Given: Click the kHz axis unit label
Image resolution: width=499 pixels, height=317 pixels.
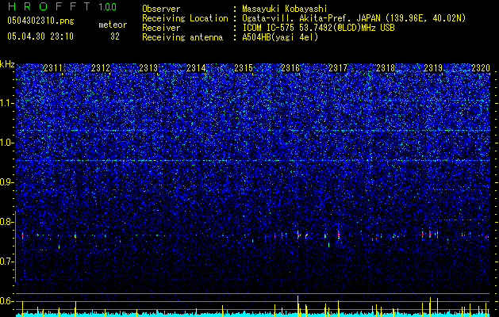Looking at the screenshot, I should click(7, 64).
